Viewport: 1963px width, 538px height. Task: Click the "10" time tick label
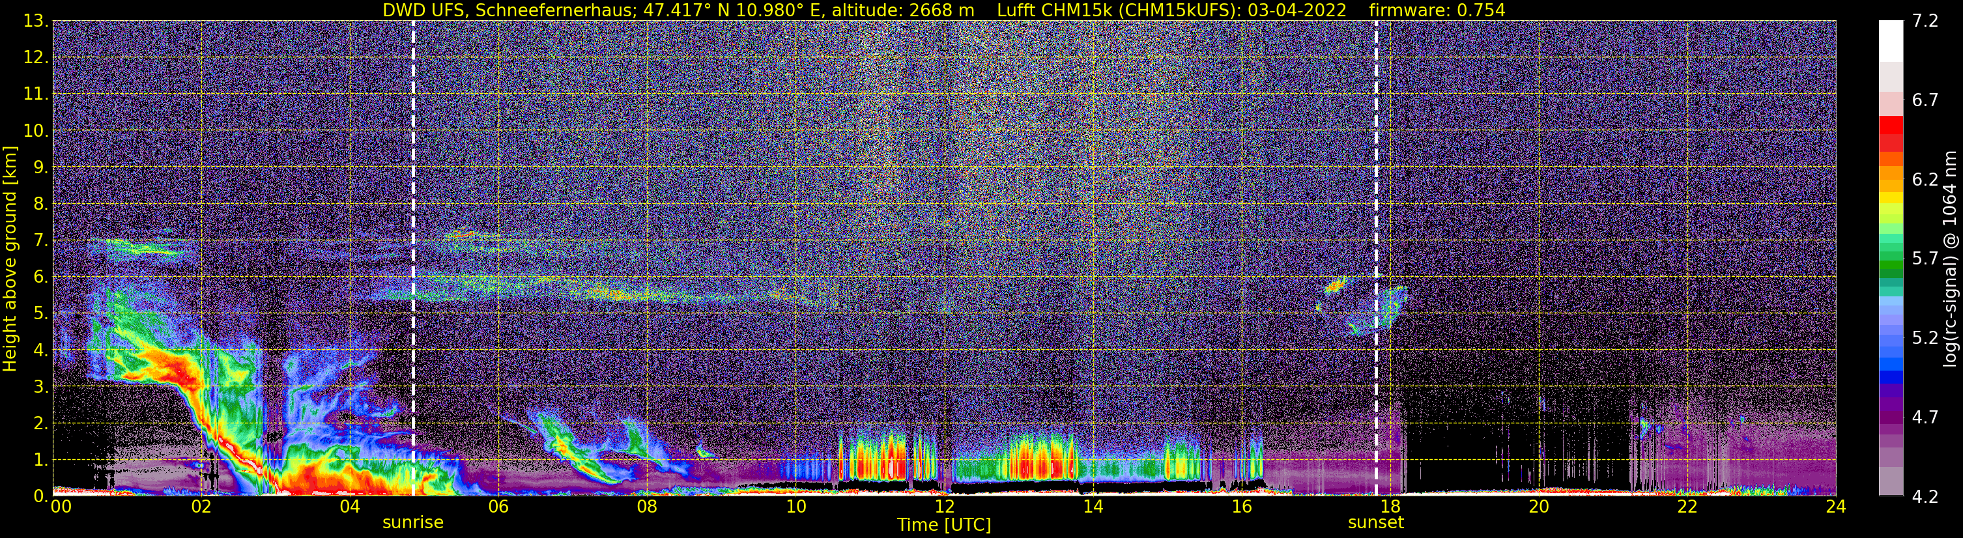point(795,507)
